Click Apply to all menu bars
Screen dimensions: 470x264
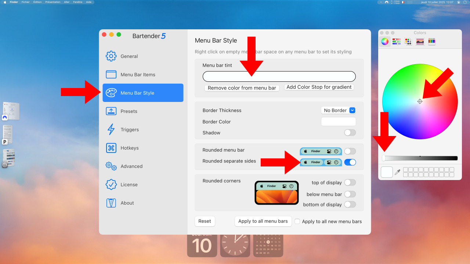pyautogui.click(x=263, y=221)
